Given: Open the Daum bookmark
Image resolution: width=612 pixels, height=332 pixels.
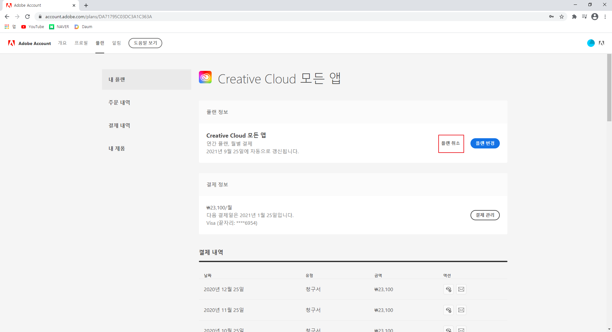Looking at the screenshot, I should (83, 27).
